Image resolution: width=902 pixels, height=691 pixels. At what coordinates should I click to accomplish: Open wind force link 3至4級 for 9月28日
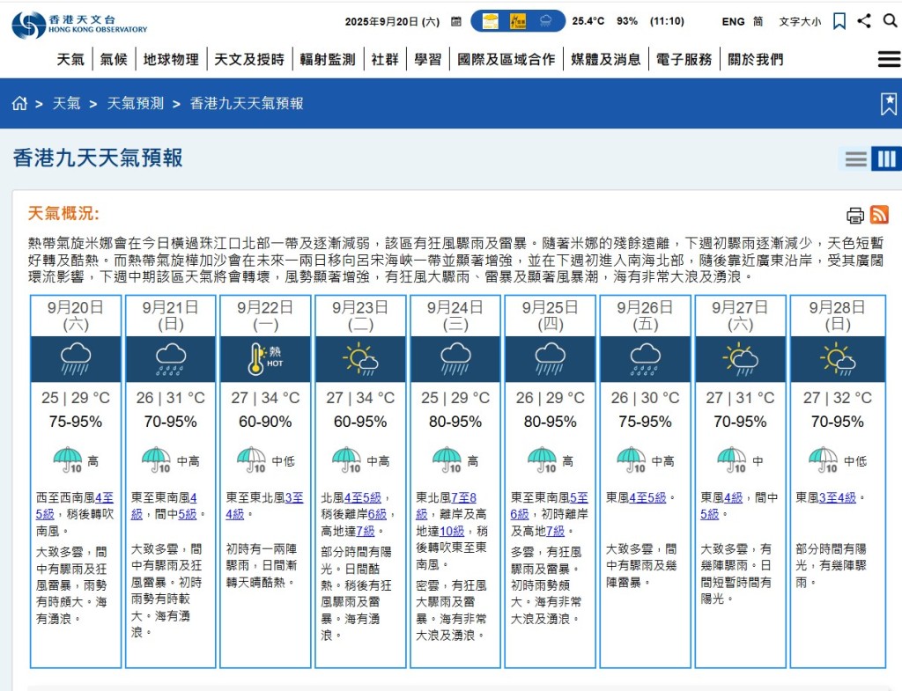pyautogui.click(x=837, y=498)
